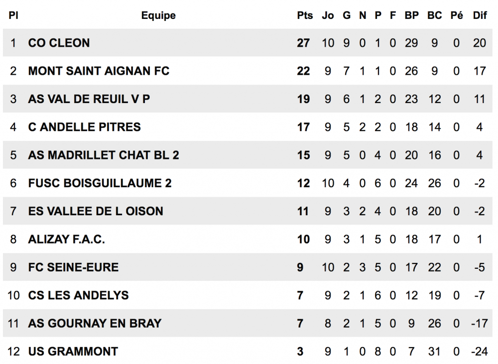Click CO CLEON's 27 points value
Image resolution: width=498 pixels, height=364 pixels.
pos(303,43)
